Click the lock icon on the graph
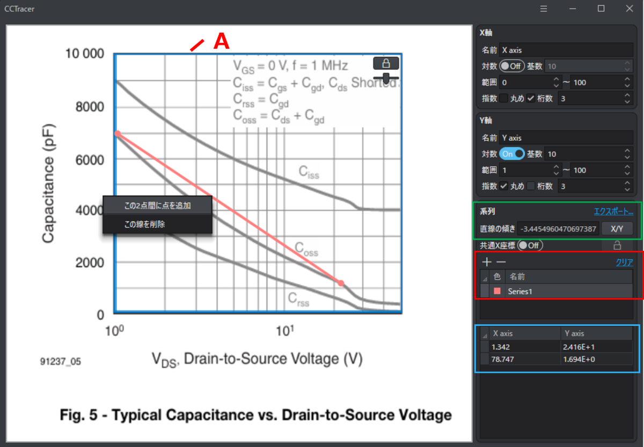 (386, 63)
